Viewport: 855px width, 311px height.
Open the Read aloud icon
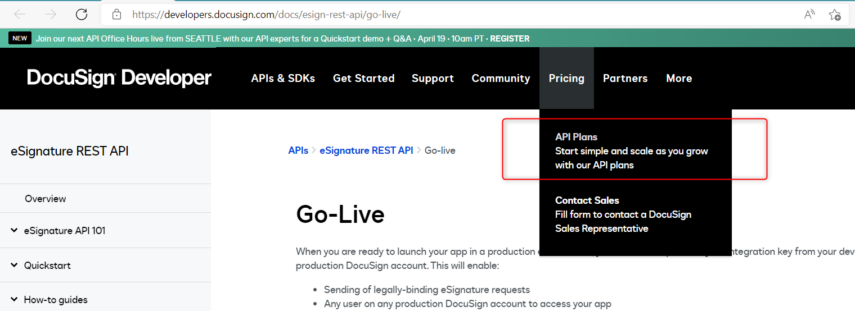(x=809, y=14)
